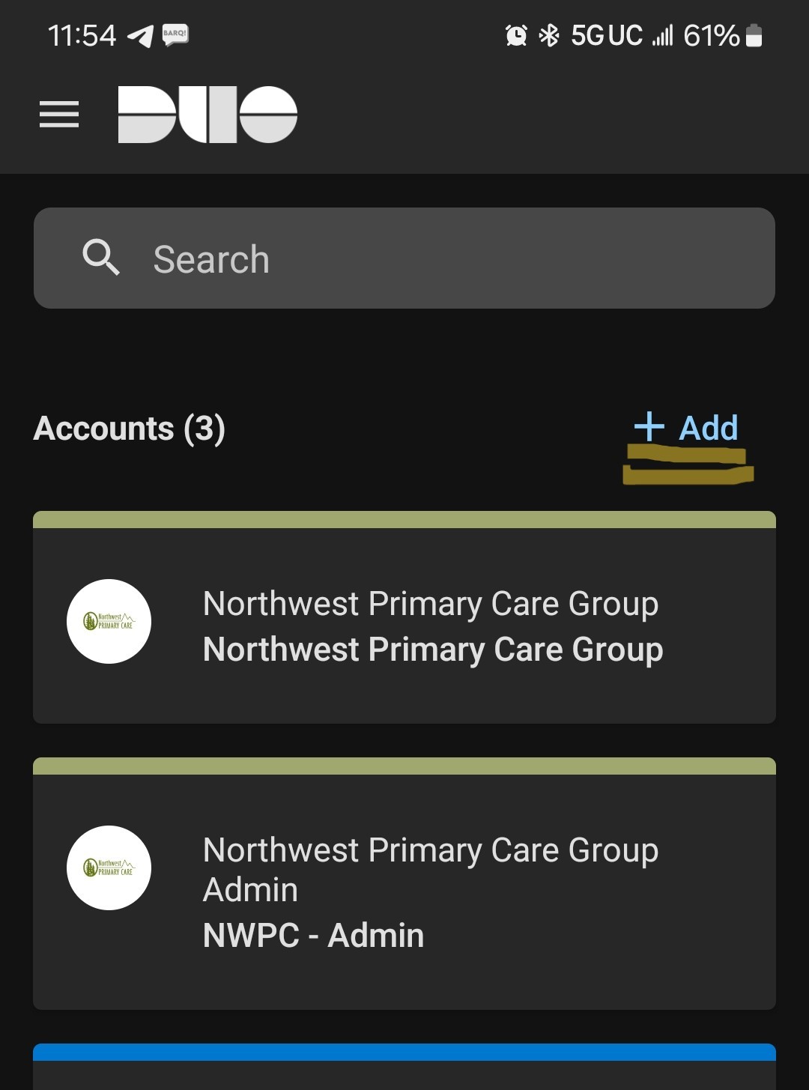Tap the NWPC Admin account logo
809x1090 pixels.
[109, 868]
